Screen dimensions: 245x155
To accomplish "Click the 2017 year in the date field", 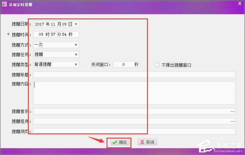I will point(40,24).
